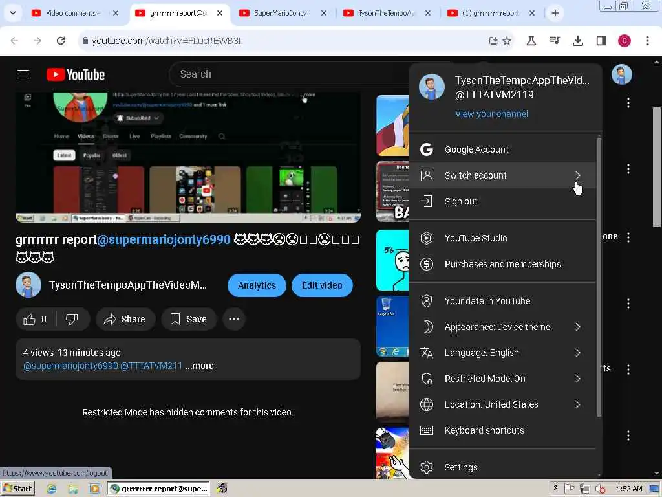Open tab search dropdown arrow
The width and height of the screenshot is (662, 497).
(x=13, y=13)
